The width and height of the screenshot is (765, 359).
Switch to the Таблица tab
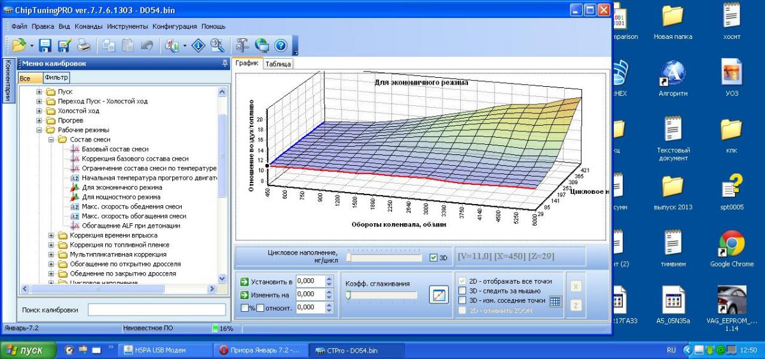point(277,64)
